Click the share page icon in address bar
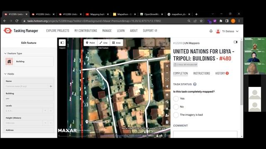This screenshot has height=149, width=266. (x=195, y=21)
